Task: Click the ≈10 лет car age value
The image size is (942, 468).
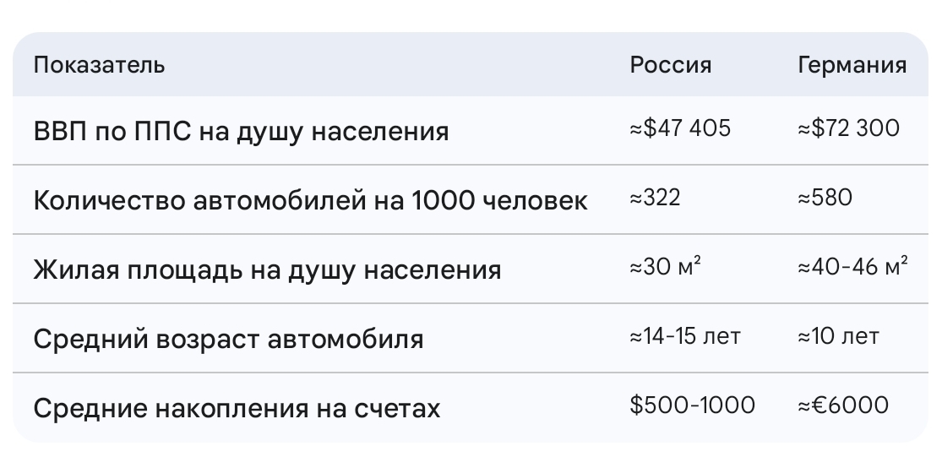Action: click(838, 336)
